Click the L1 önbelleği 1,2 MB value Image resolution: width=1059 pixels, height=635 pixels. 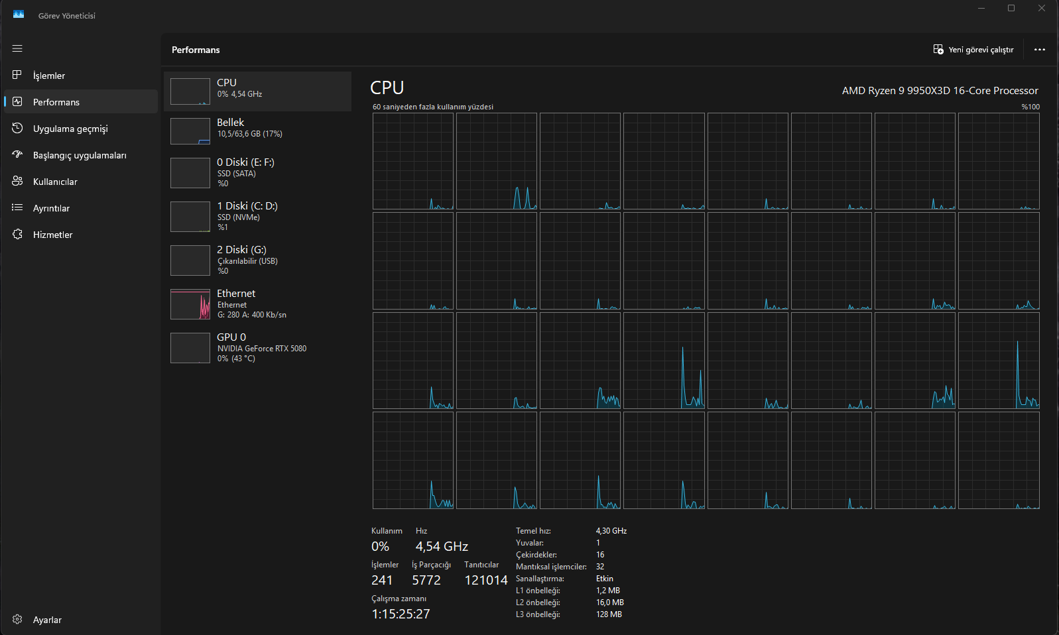point(608,591)
